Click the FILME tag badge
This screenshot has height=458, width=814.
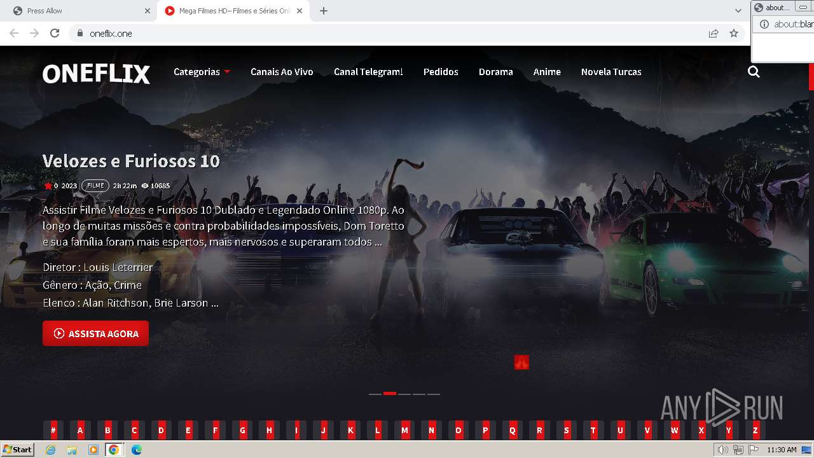point(95,186)
